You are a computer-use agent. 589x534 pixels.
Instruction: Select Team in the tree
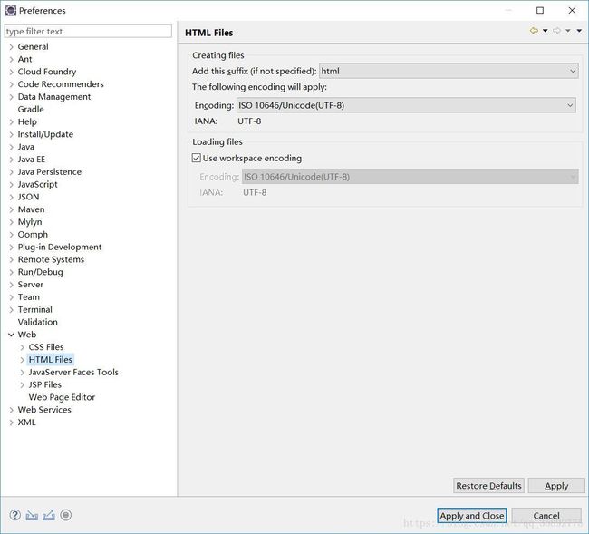29,296
